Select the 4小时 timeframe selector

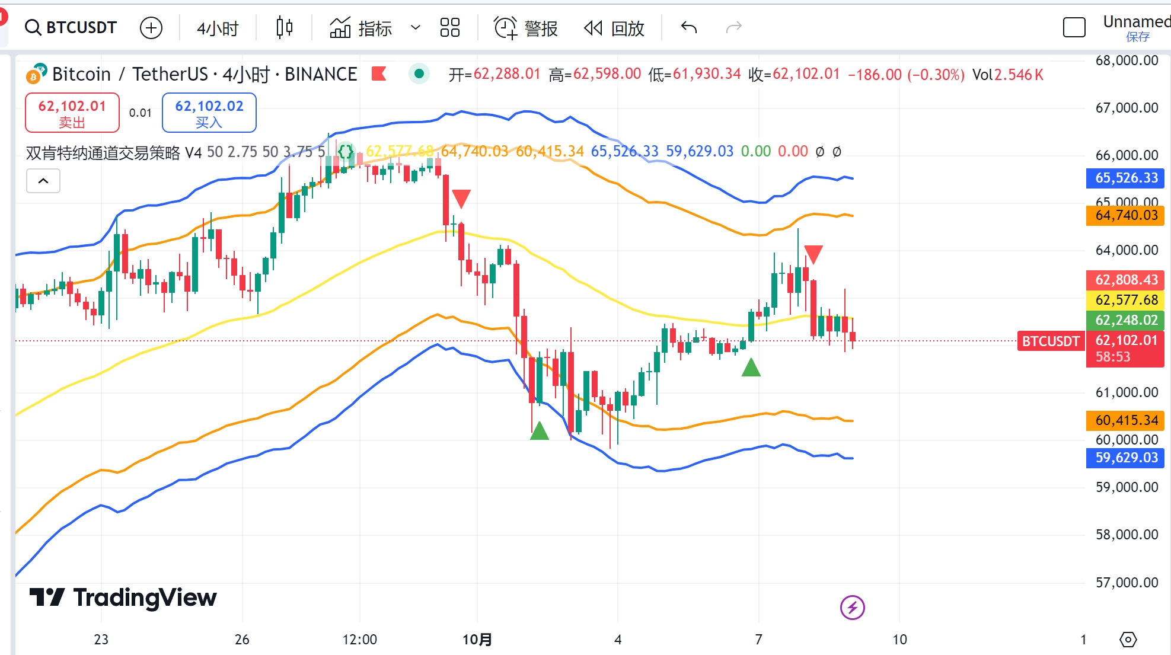point(218,28)
